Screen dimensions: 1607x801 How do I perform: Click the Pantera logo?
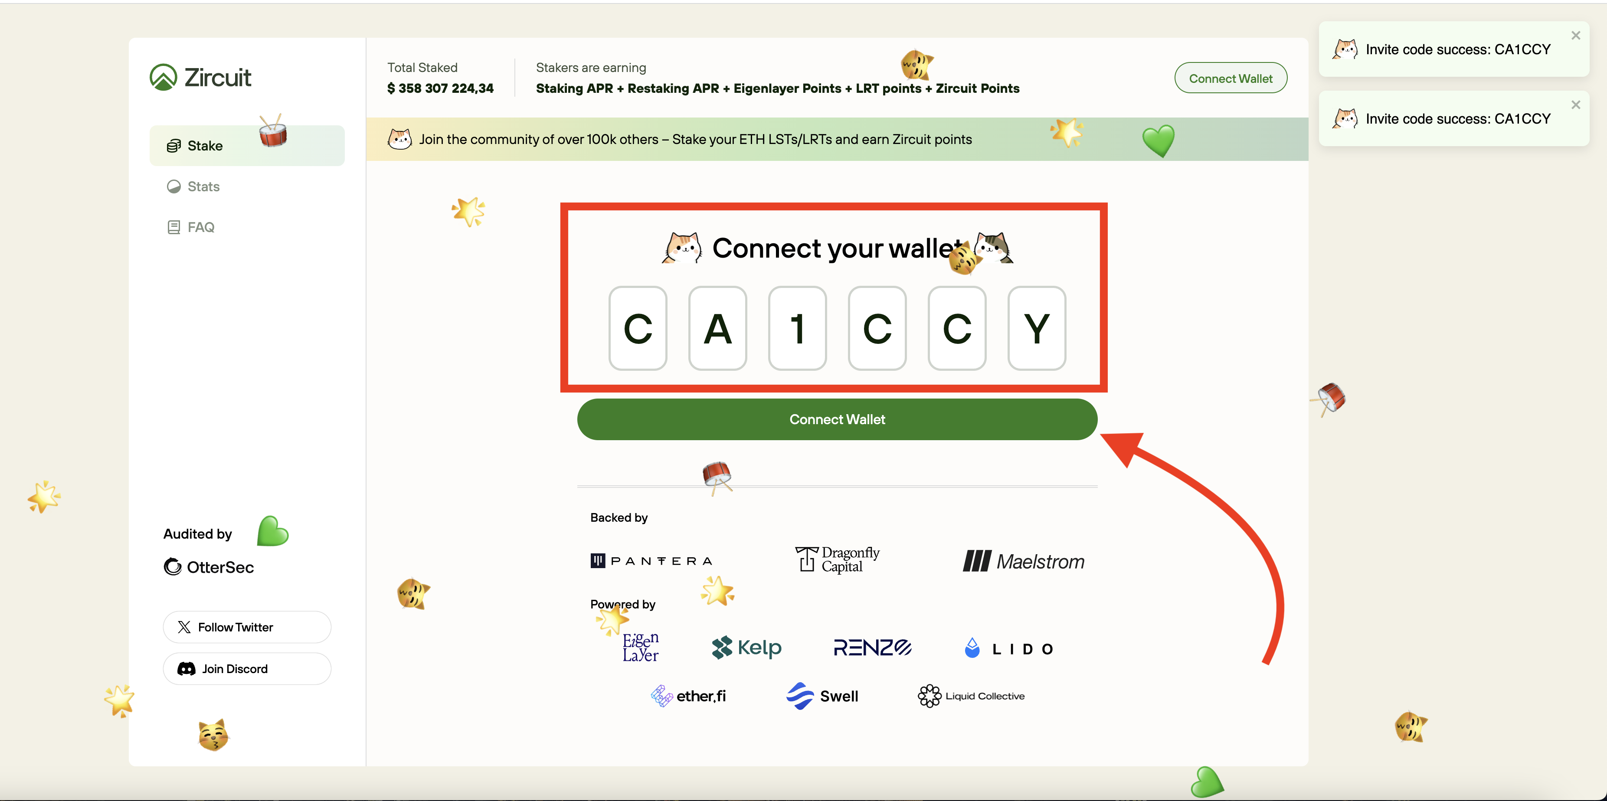[651, 561]
